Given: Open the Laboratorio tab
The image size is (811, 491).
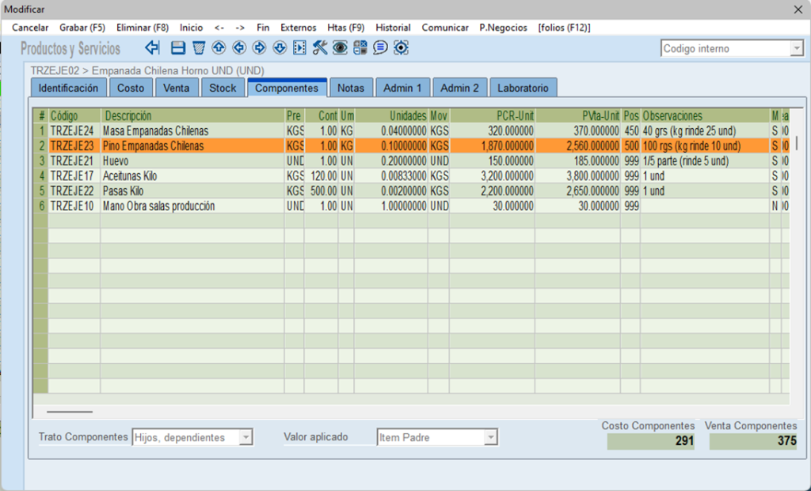Looking at the screenshot, I should click(x=523, y=88).
